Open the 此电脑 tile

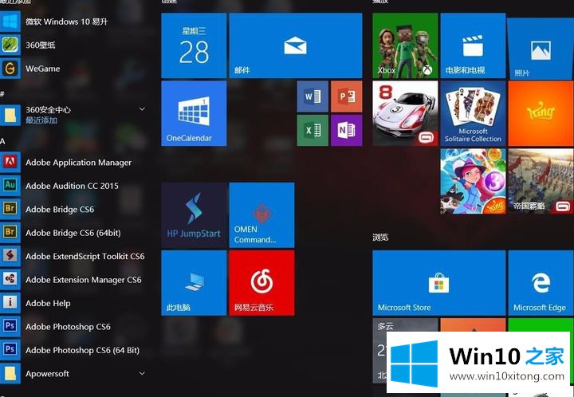point(194,283)
